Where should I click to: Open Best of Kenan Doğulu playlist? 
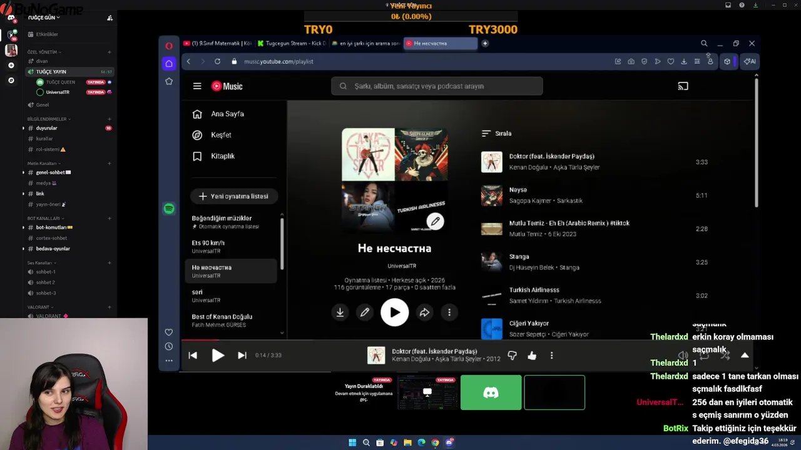point(232,321)
